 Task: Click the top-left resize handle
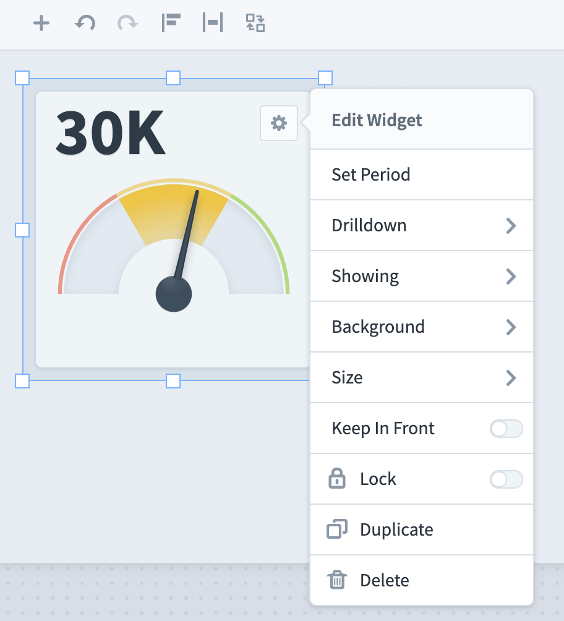[x=22, y=78]
